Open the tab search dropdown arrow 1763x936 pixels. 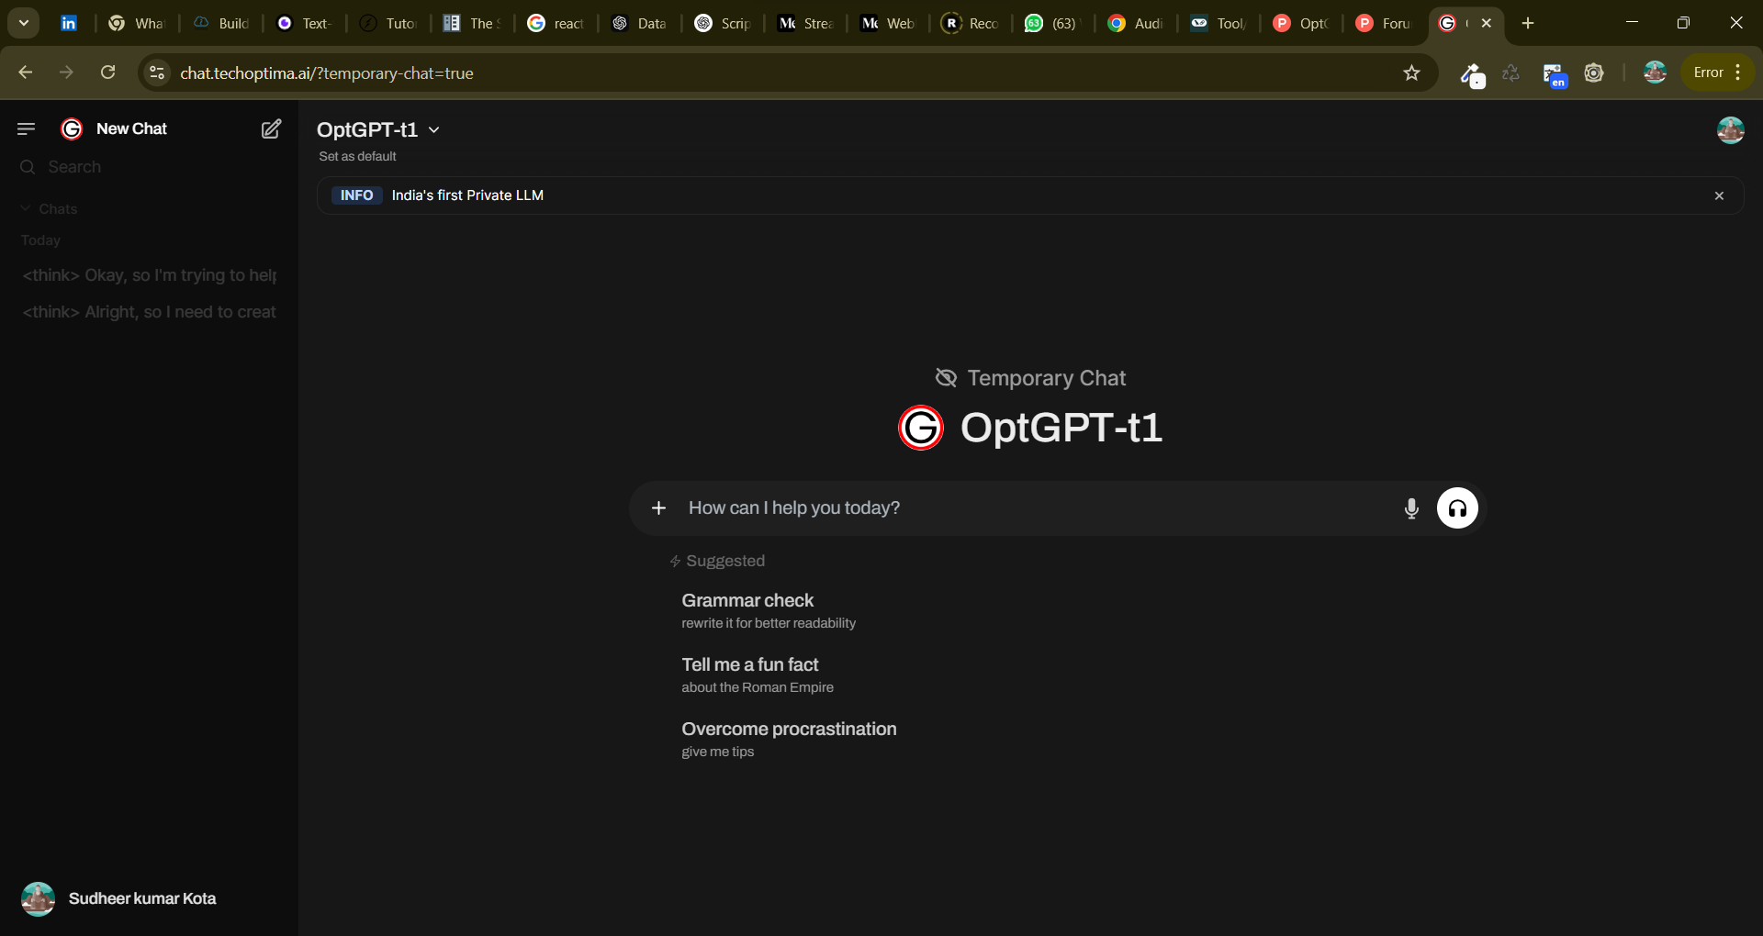(24, 23)
